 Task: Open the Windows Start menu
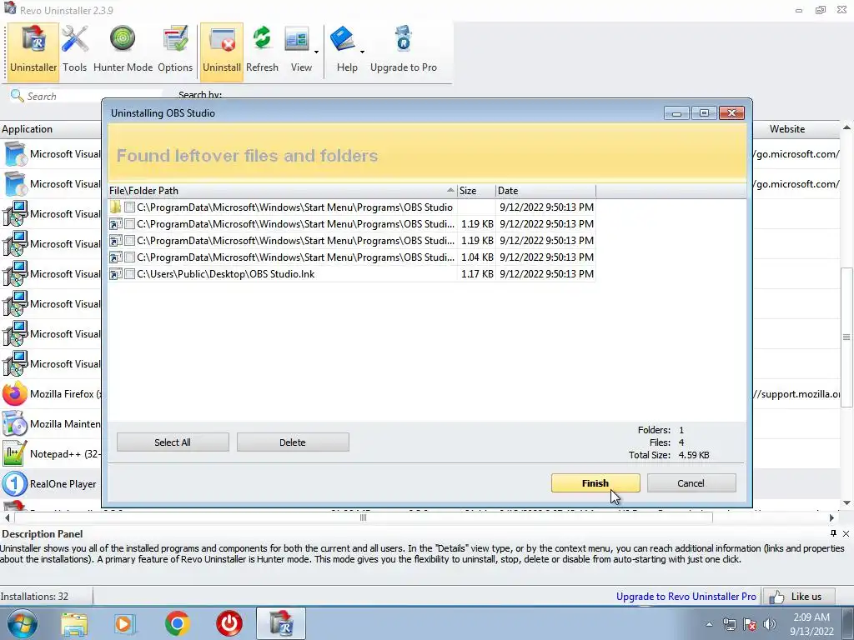(x=23, y=623)
